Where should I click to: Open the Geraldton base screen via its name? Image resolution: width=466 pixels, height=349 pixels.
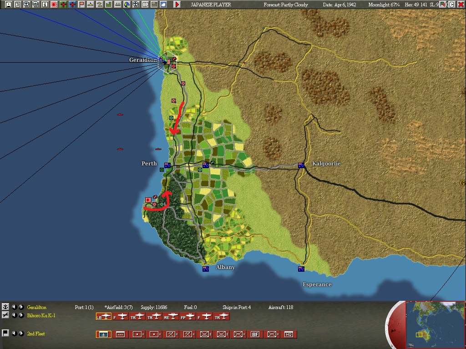click(x=36, y=307)
